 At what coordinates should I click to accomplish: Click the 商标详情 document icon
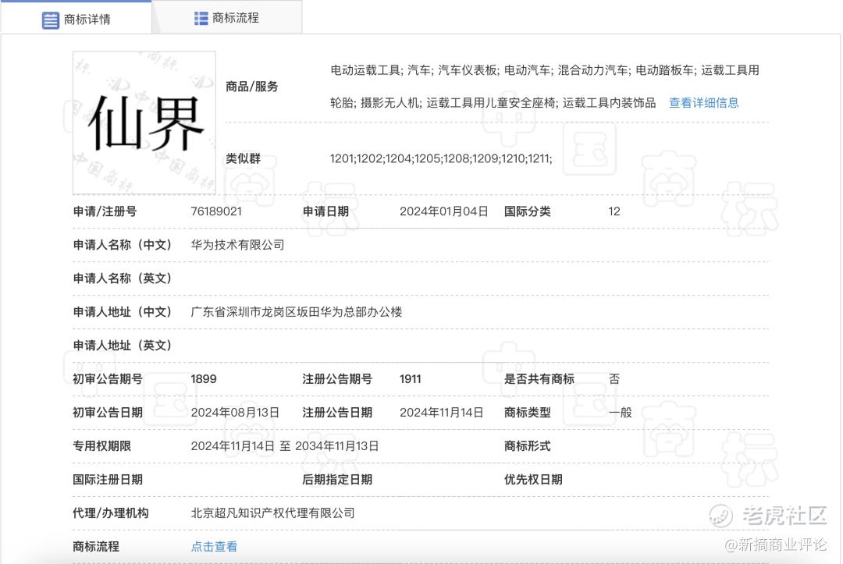tap(51, 20)
